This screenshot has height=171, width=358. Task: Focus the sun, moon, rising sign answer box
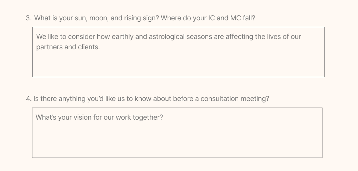pos(178,52)
